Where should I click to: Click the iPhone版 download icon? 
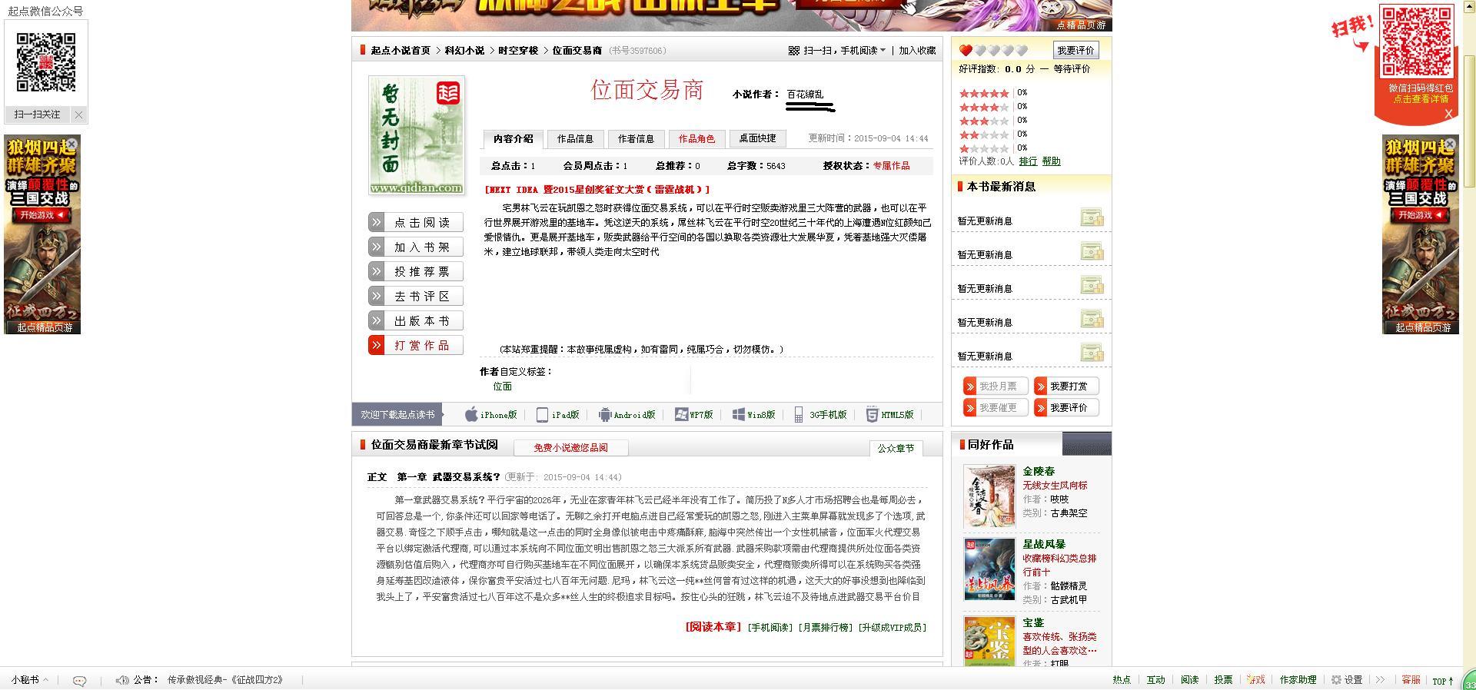tap(471, 415)
